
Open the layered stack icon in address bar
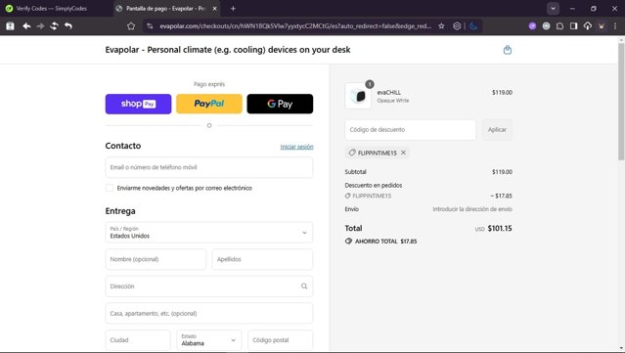457,25
